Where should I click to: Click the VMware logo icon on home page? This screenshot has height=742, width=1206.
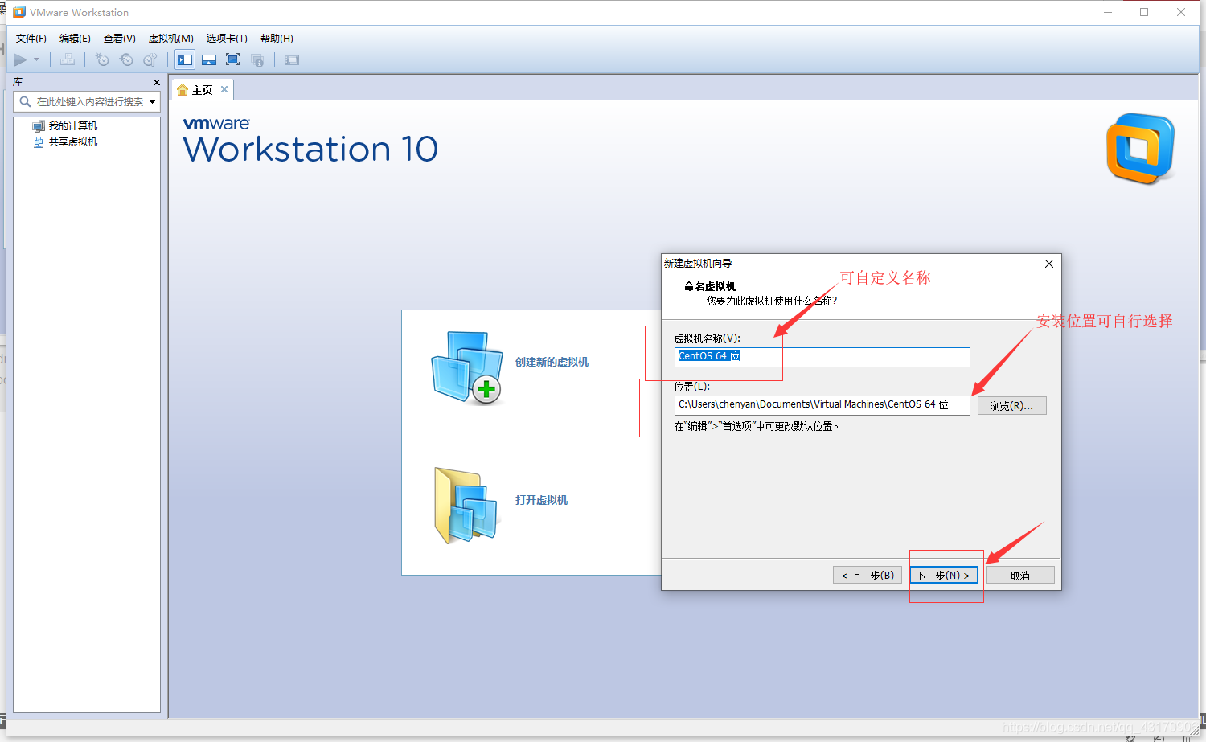click(1141, 149)
